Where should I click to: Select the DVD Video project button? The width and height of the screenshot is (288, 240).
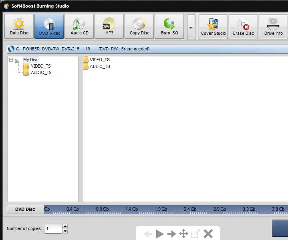pyautogui.click(x=49, y=26)
